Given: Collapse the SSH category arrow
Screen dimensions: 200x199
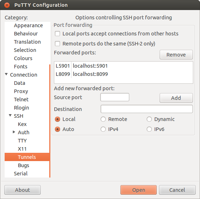Looking at the screenshot, I should pyautogui.click(x=10, y=115).
